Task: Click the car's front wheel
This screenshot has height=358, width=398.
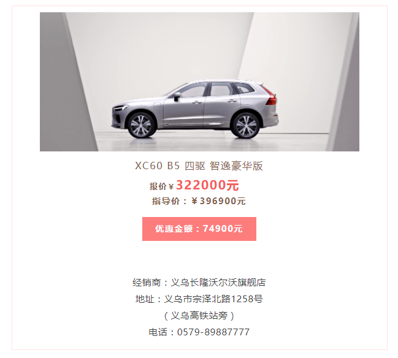Action: click(141, 126)
